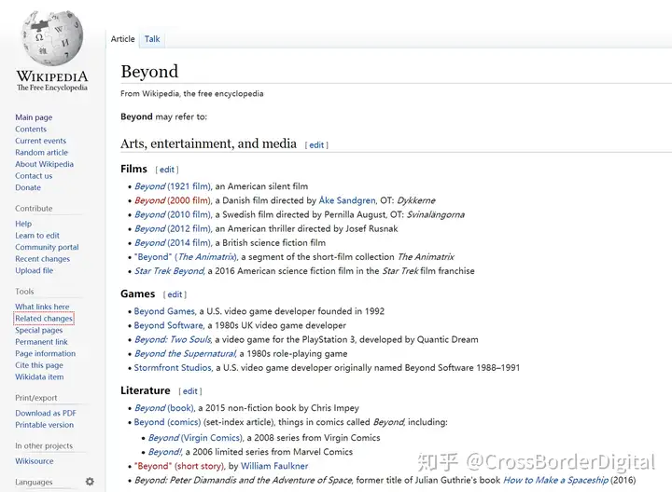Open the red Beyond (2000 film) link

[173, 200]
